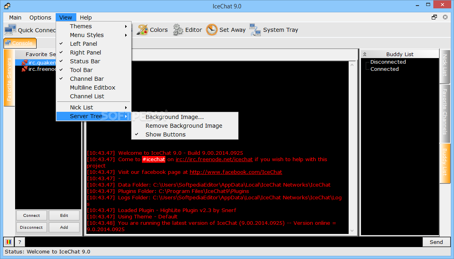454x259 pixels.
Task: Click the message input field
Action: [x=223, y=242]
